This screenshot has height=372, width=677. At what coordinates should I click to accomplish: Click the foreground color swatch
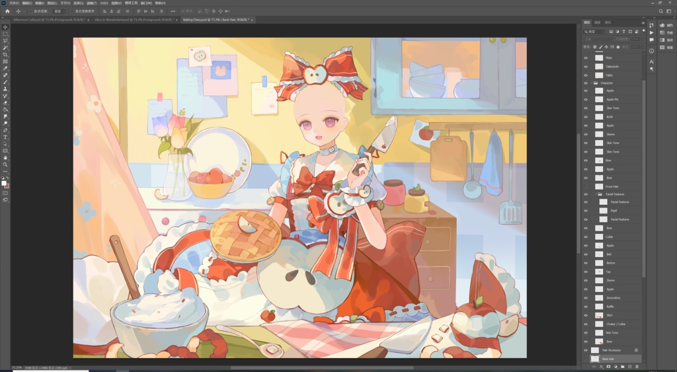pyautogui.click(x=4, y=183)
